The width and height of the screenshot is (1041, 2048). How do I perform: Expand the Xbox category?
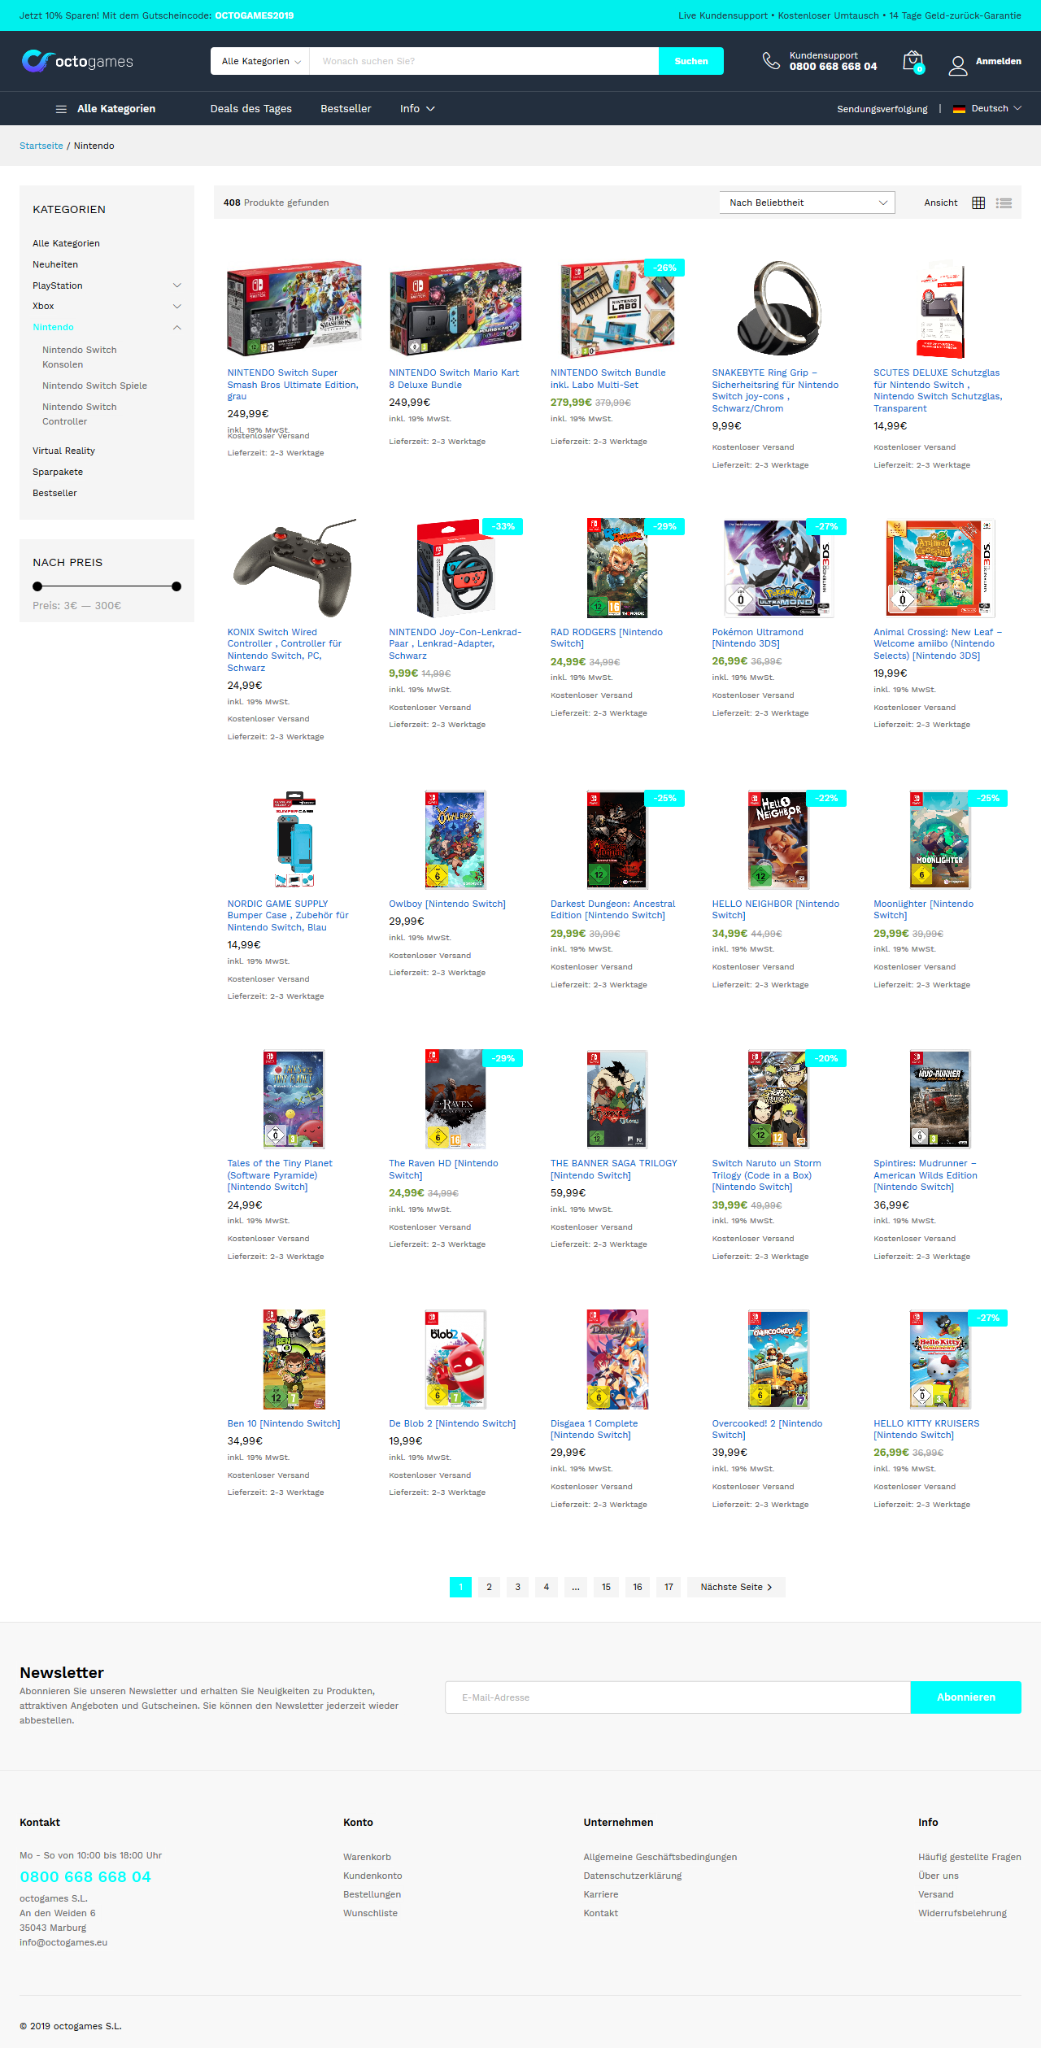click(x=176, y=307)
